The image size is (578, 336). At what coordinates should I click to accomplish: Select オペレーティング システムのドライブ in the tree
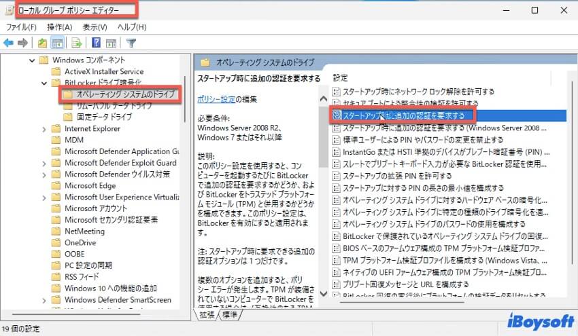tap(125, 94)
